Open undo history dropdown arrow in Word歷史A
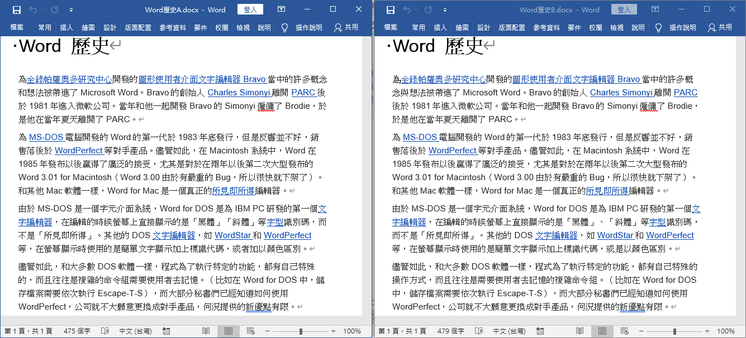The height and width of the screenshot is (338, 746). click(42, 10)
